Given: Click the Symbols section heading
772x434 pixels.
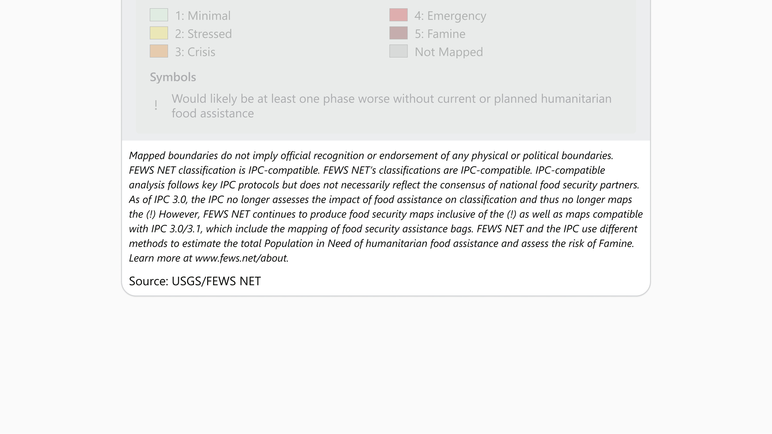Looking at the screenshot, I should 173,77.
